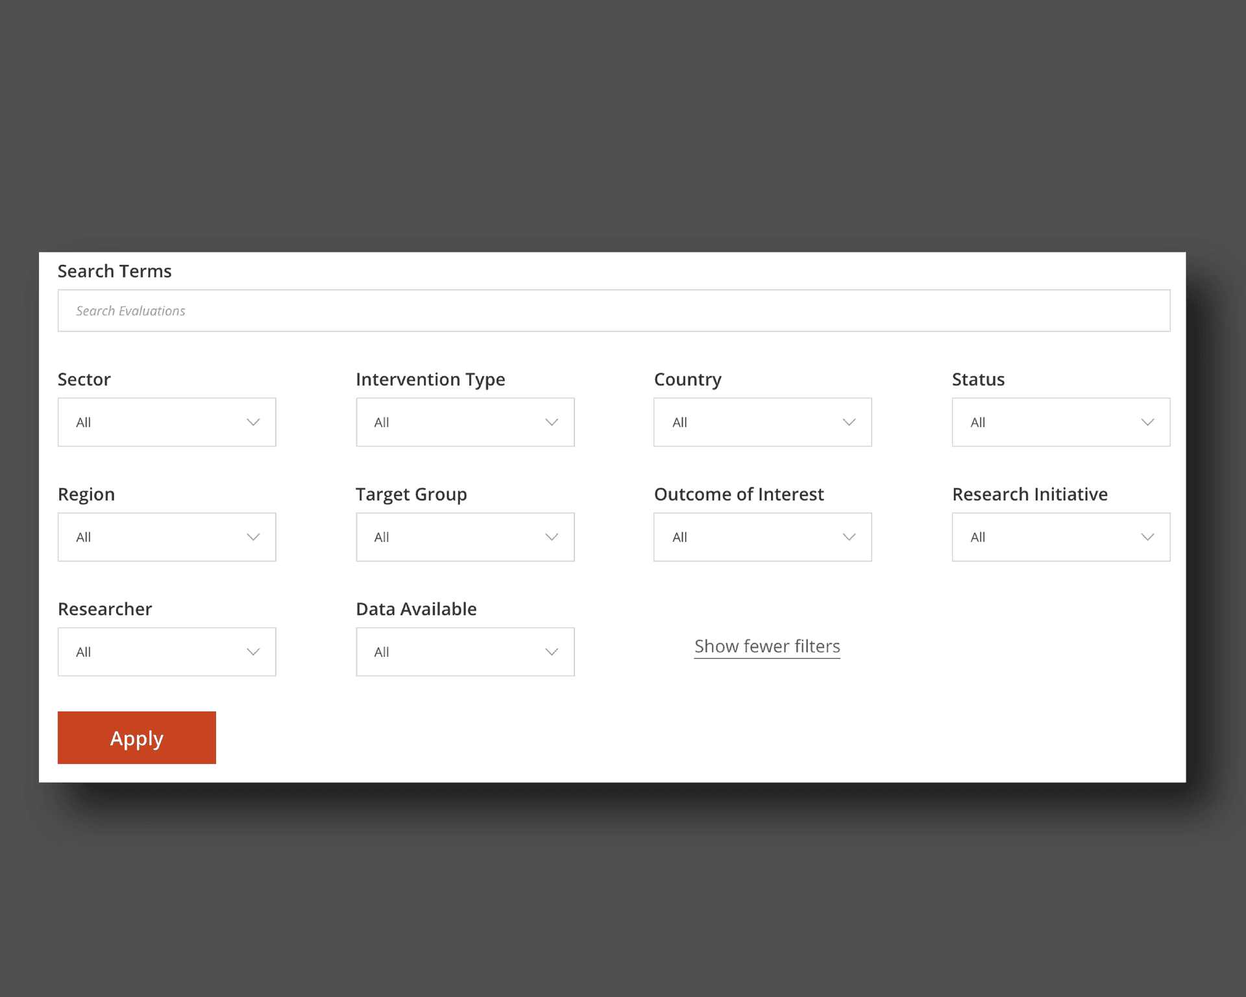The width and height of the screenshot is (1246, 997).
Task: Click the Research Initiative dropdown arrow
Action: 1146,536
